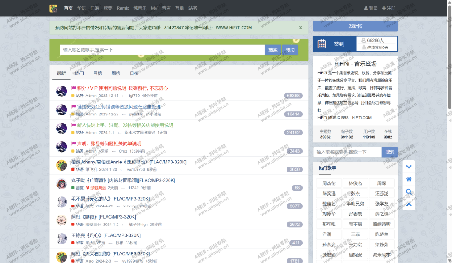Click the 登录 login person icon

pos(366,8)
